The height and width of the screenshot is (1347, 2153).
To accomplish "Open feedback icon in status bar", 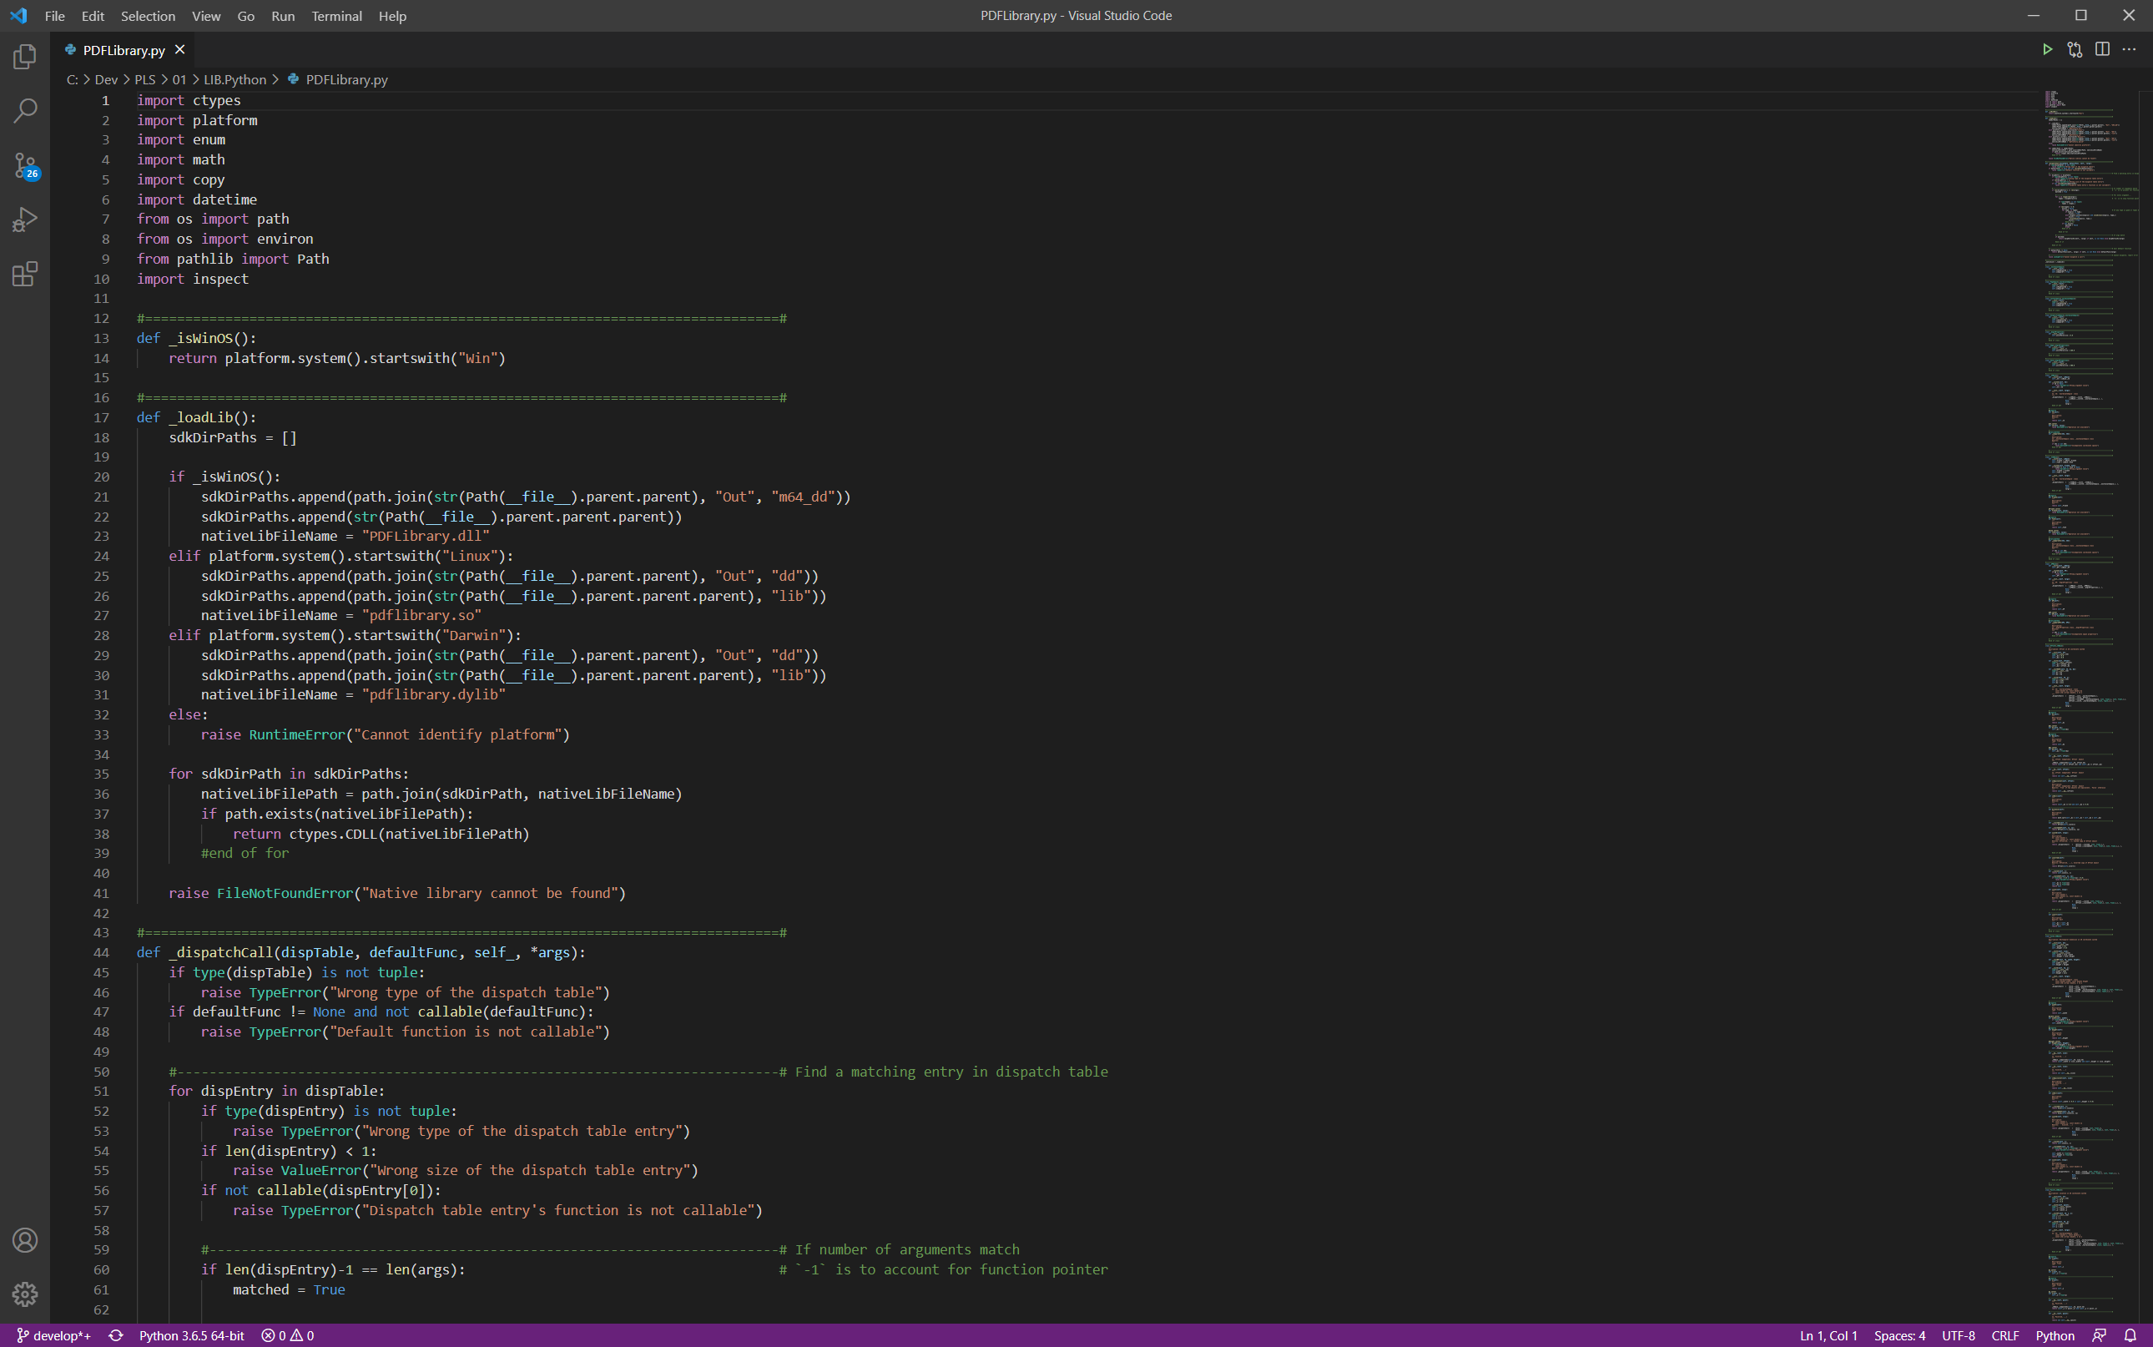I will pyautogui.click(x=2100, y=1335).
